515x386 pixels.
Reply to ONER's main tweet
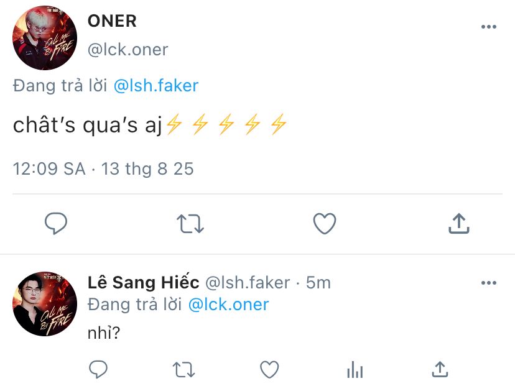[x=56, y=224]
